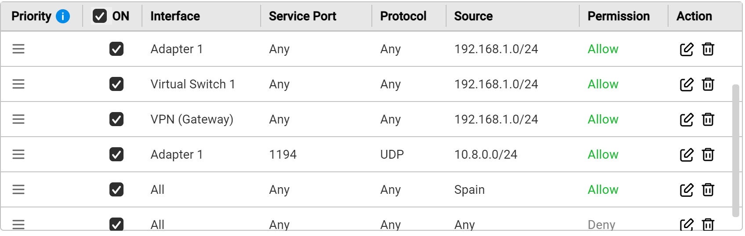Edit the VPN (Gateway) rule
Screen dimensions: 745x236
click(686, 120)
